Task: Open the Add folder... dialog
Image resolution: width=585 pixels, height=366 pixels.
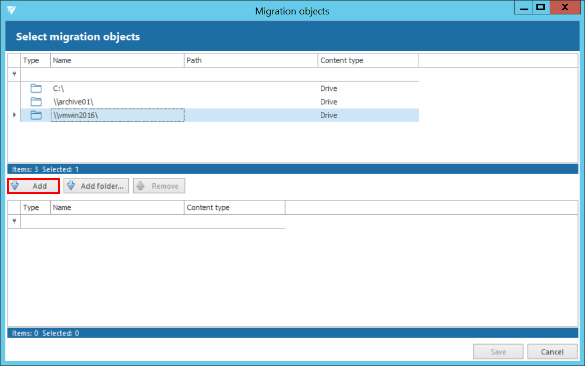Action: 96,186
